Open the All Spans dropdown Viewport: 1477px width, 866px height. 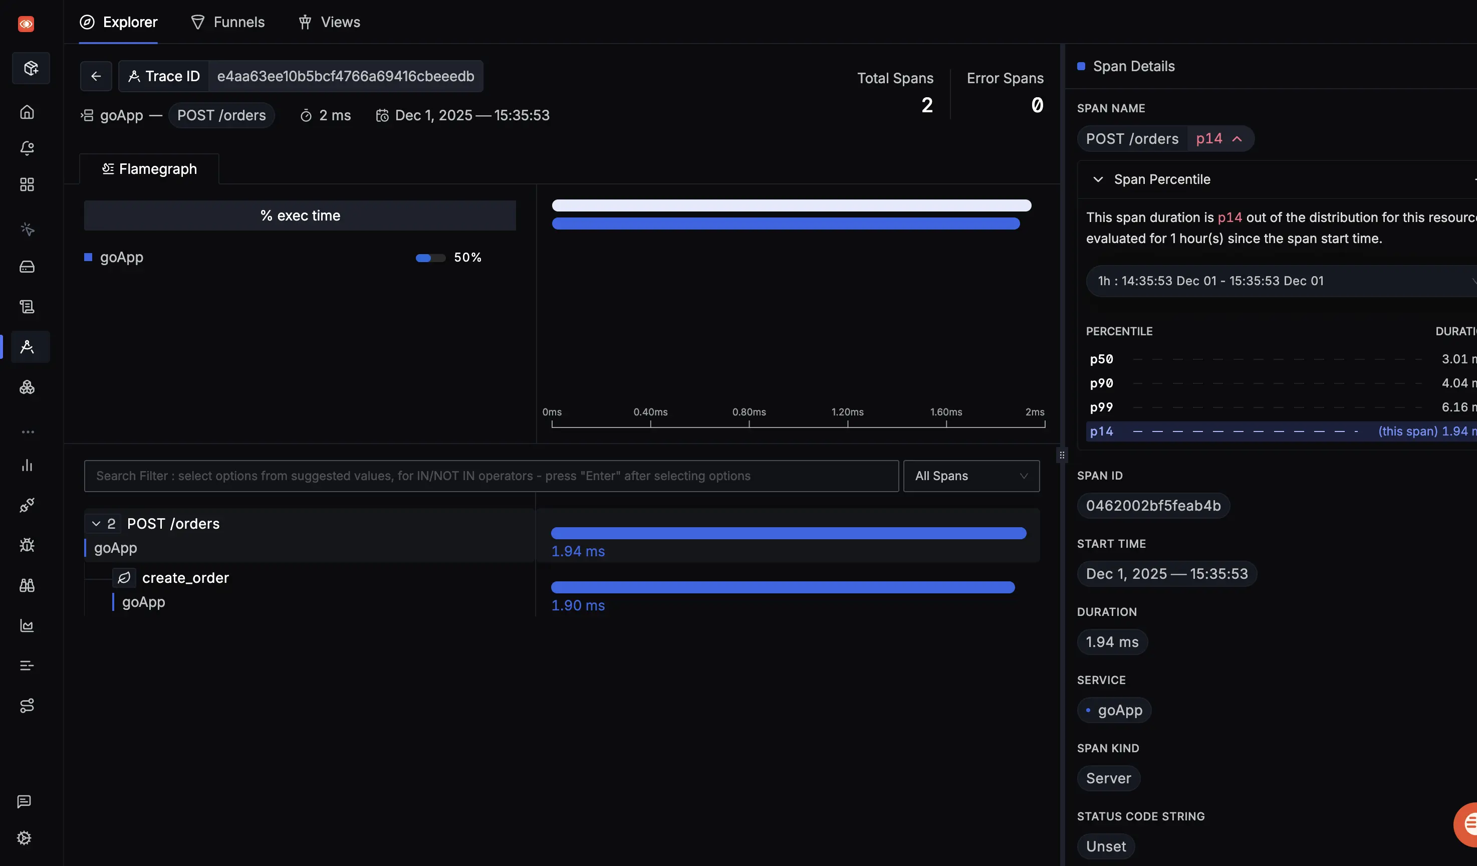click(x=971, y=476)
